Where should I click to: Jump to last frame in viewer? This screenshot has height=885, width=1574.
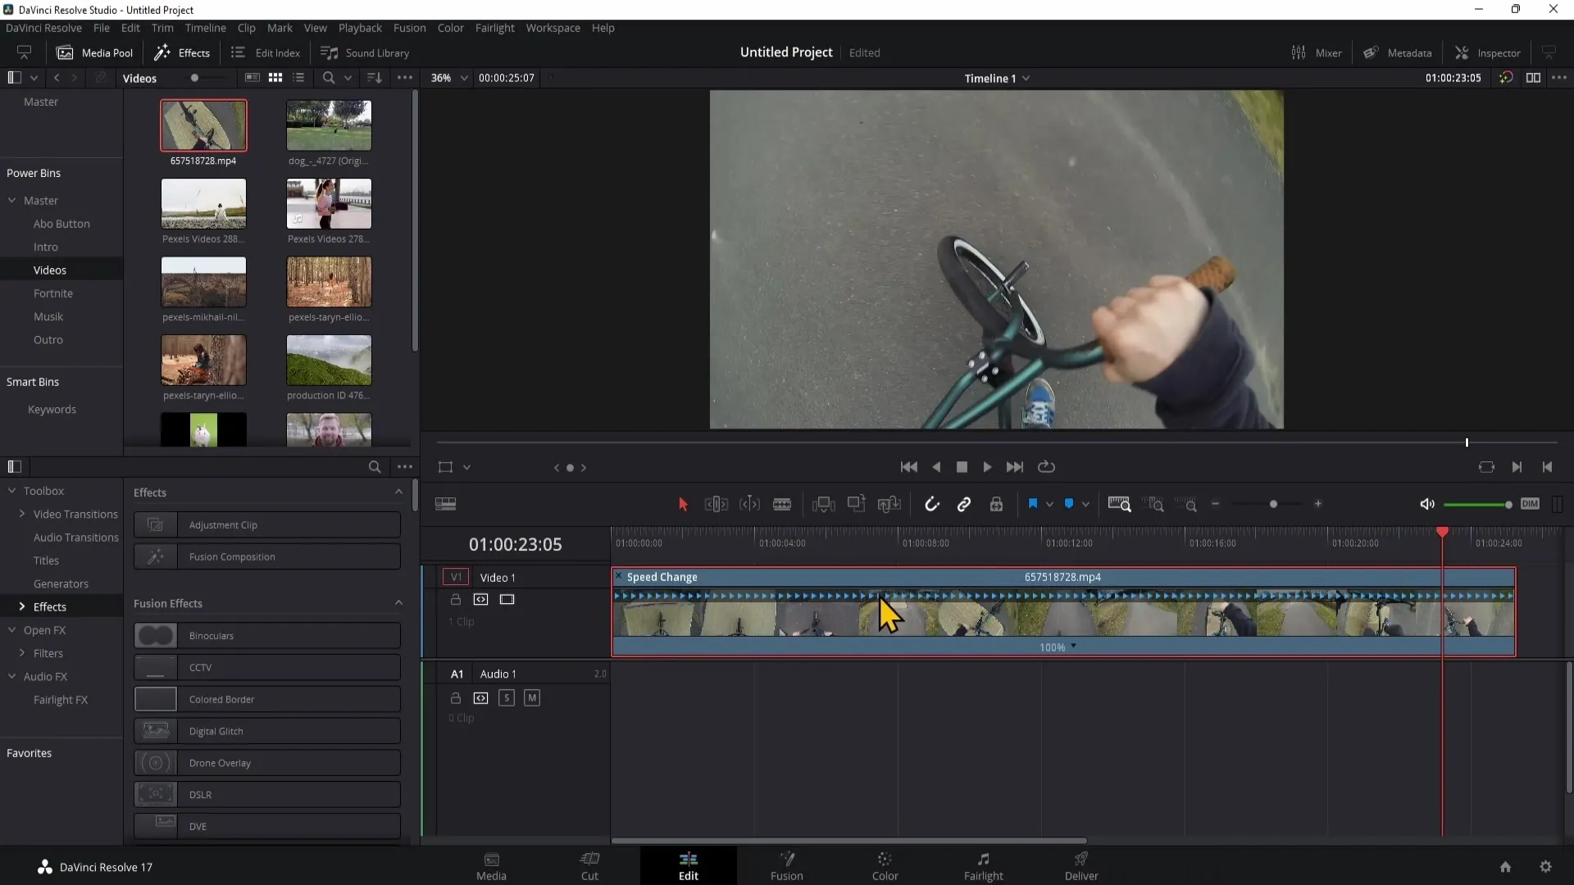pyautogui.click(x=1015, y=467)
